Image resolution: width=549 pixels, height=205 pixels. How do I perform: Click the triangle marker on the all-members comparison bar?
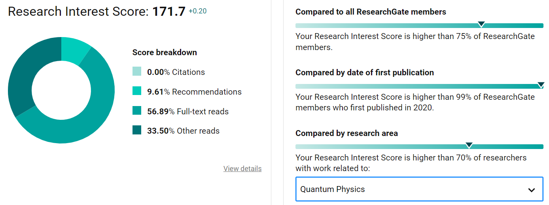coord(481,24)
